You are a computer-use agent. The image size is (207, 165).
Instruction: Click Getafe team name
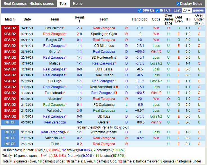pos(104,122)
